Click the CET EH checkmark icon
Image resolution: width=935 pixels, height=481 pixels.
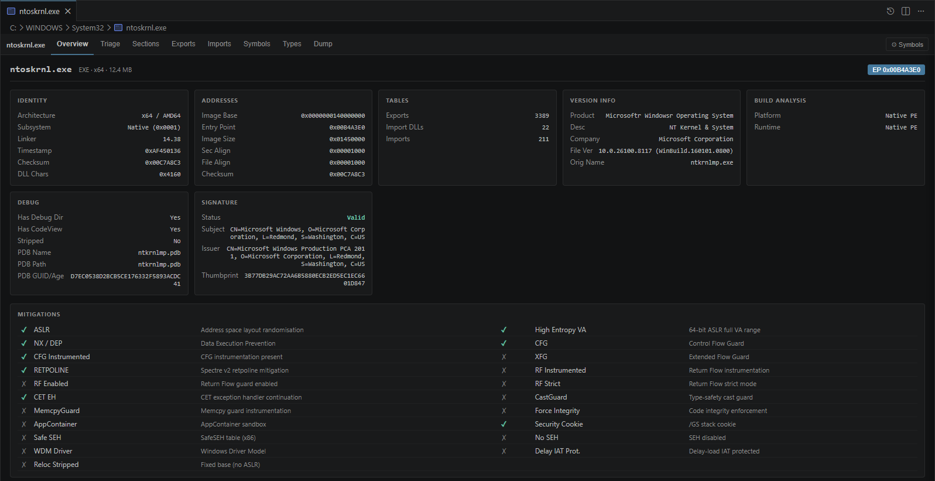(24, 397)
